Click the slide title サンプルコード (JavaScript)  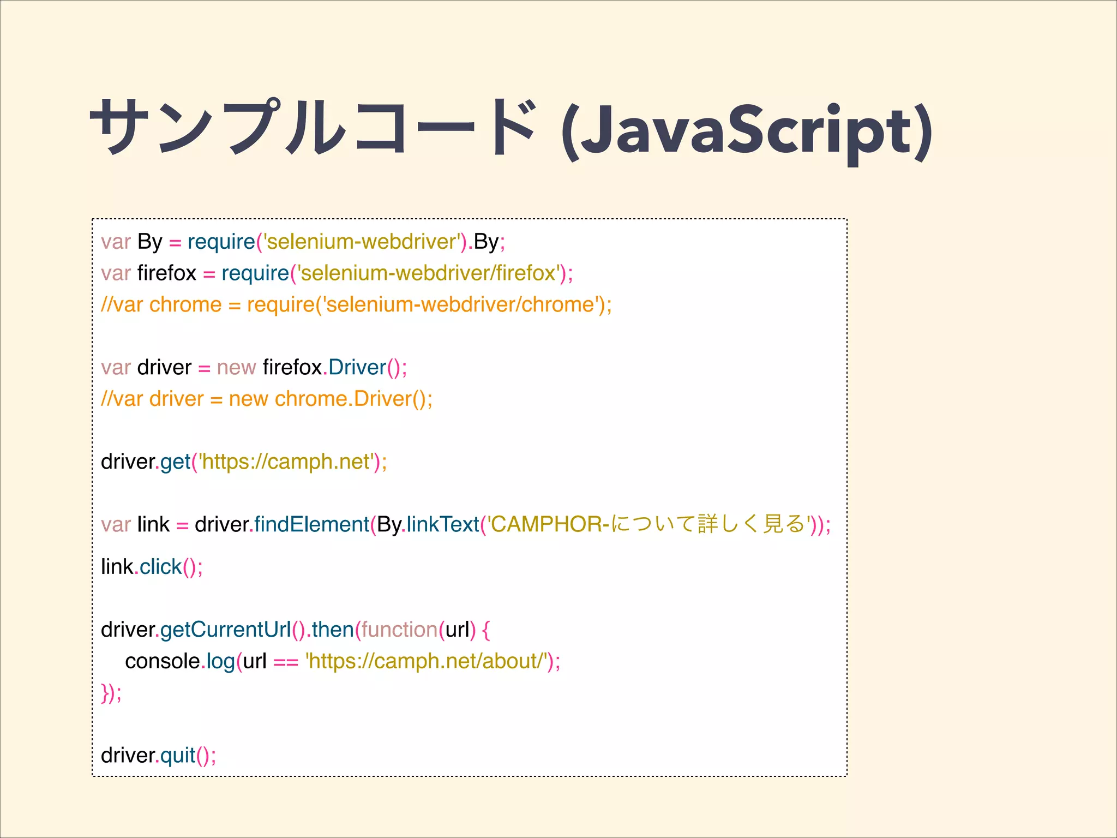click(511, 131)
